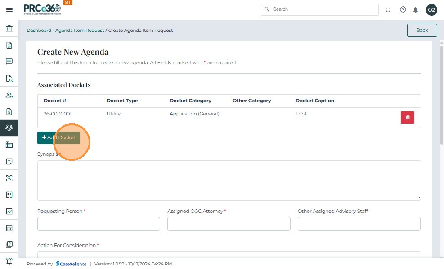Click the document search sidebar icon

tap(9, 78)
